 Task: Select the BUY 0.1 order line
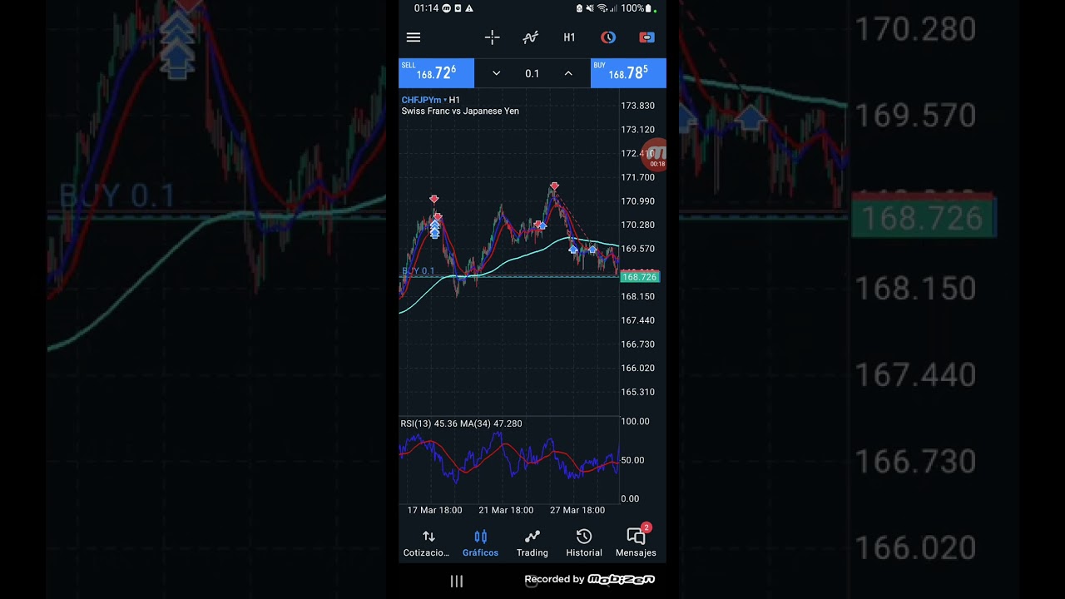[x=419, y=271]
